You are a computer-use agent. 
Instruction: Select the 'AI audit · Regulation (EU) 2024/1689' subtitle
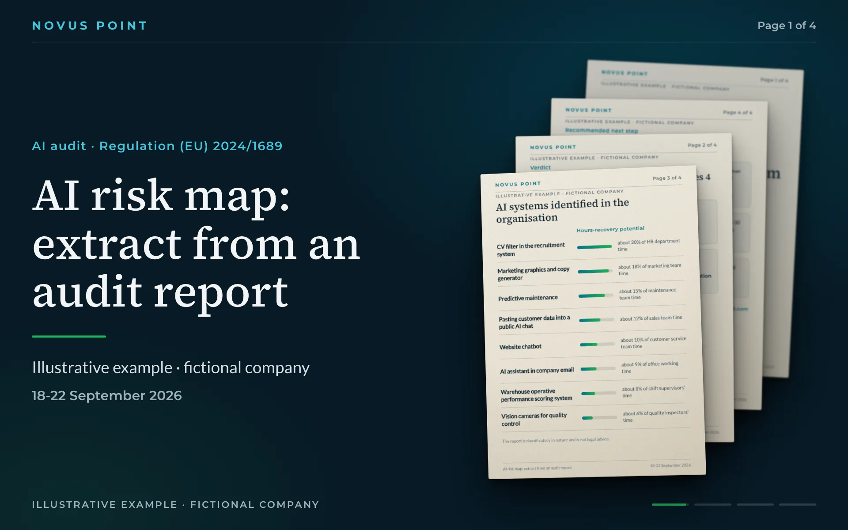[157, 146]
